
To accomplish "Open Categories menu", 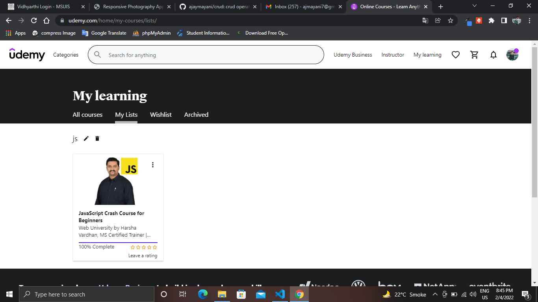I will click(66, 55).
